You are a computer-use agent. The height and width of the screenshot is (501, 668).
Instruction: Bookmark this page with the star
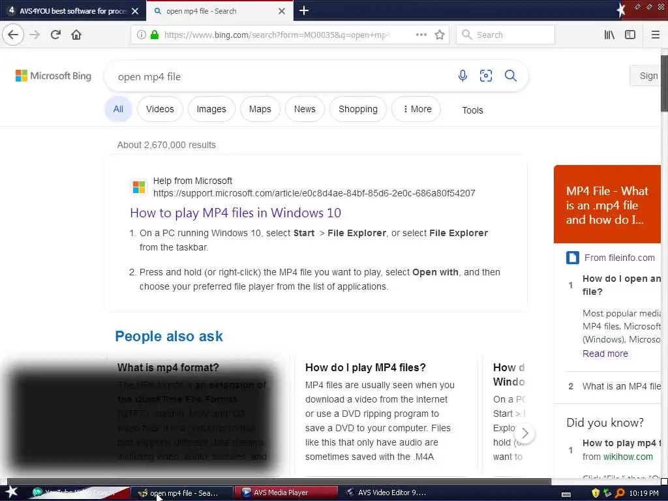pos(440,35)
